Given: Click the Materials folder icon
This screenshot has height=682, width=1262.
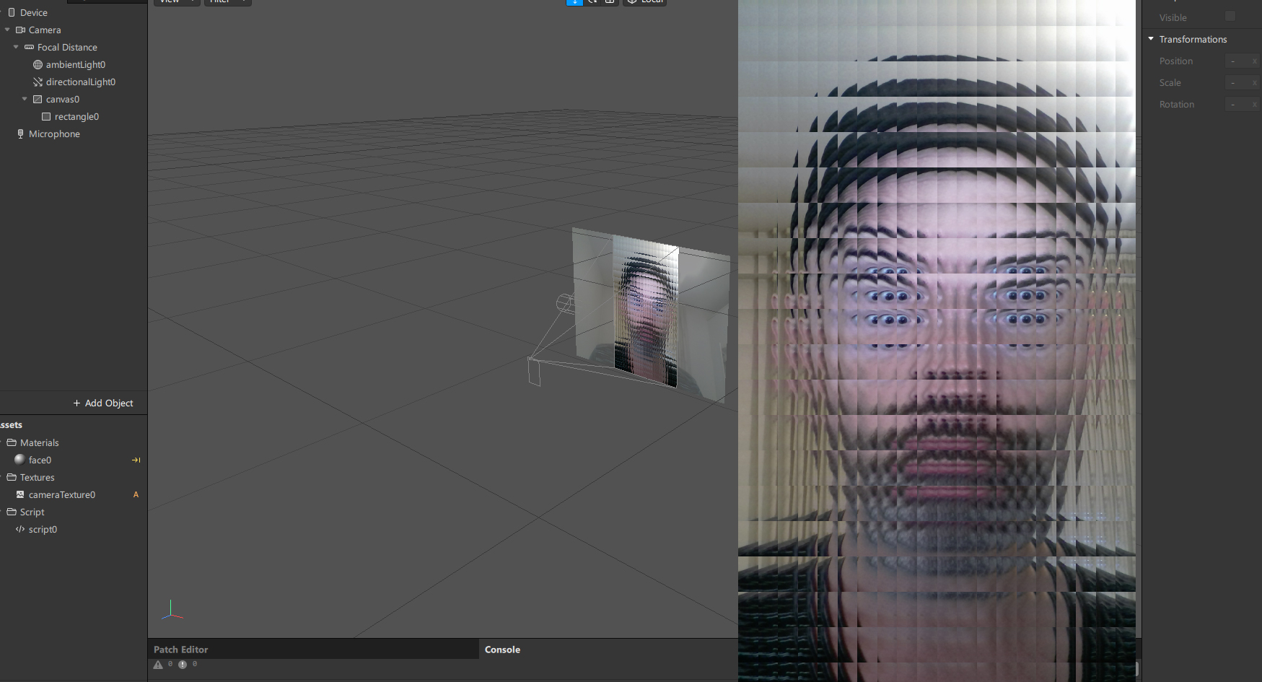Looking at the screenshot, I should tap(12, 442).
